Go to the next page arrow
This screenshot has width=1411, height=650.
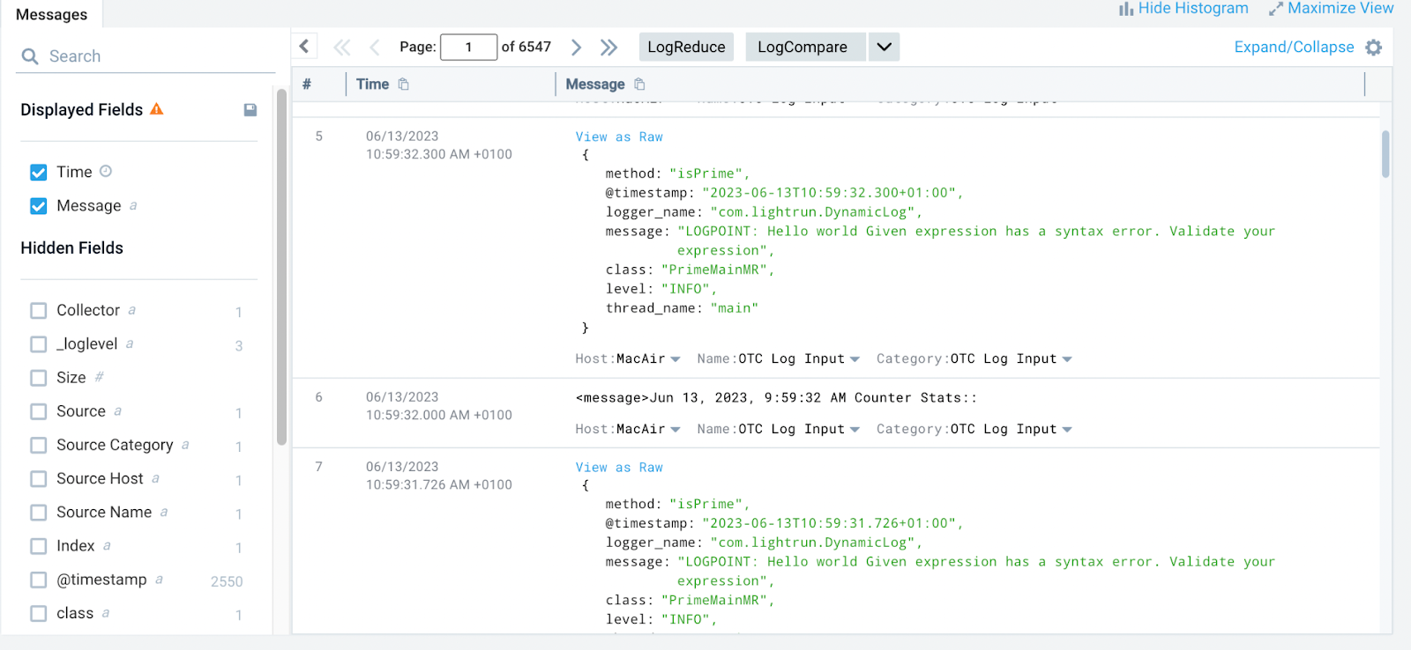pos(576,48)
